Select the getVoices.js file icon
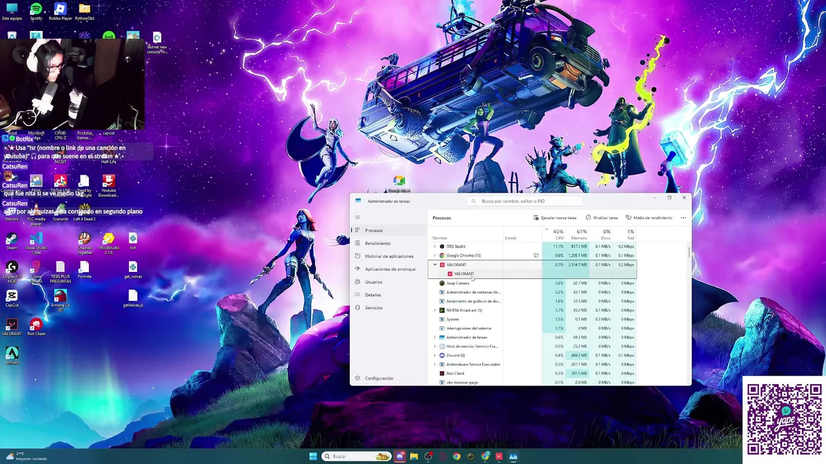The height and width of the screenshot is (464, 826). coord(132,299)
